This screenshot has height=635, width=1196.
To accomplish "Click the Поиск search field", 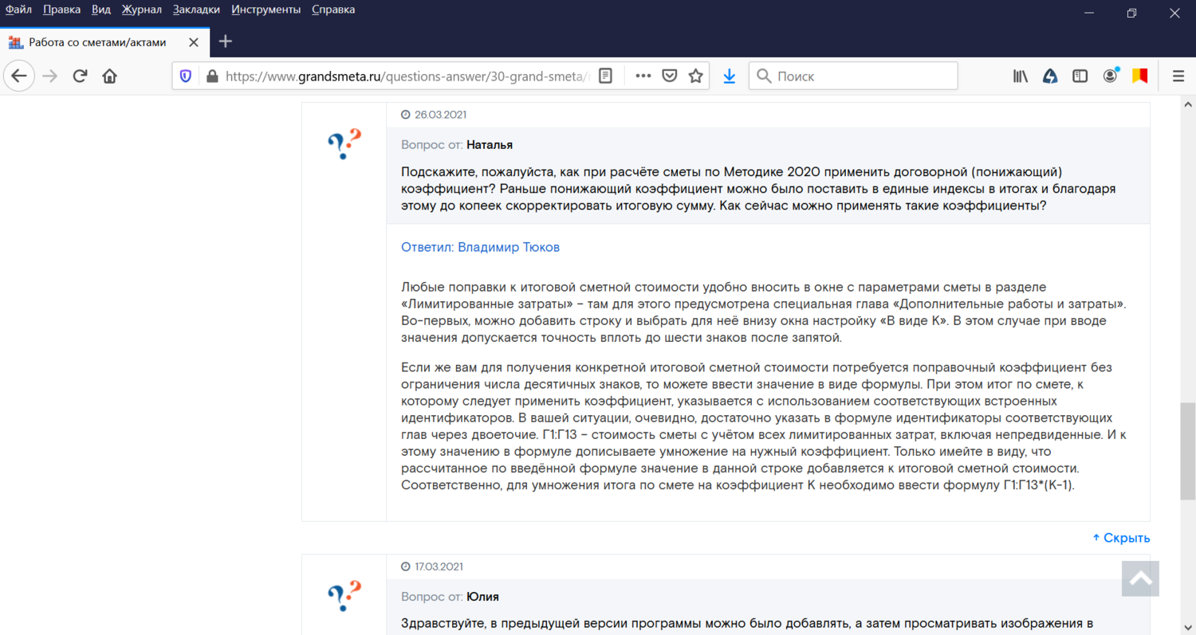I will [853, 76].
